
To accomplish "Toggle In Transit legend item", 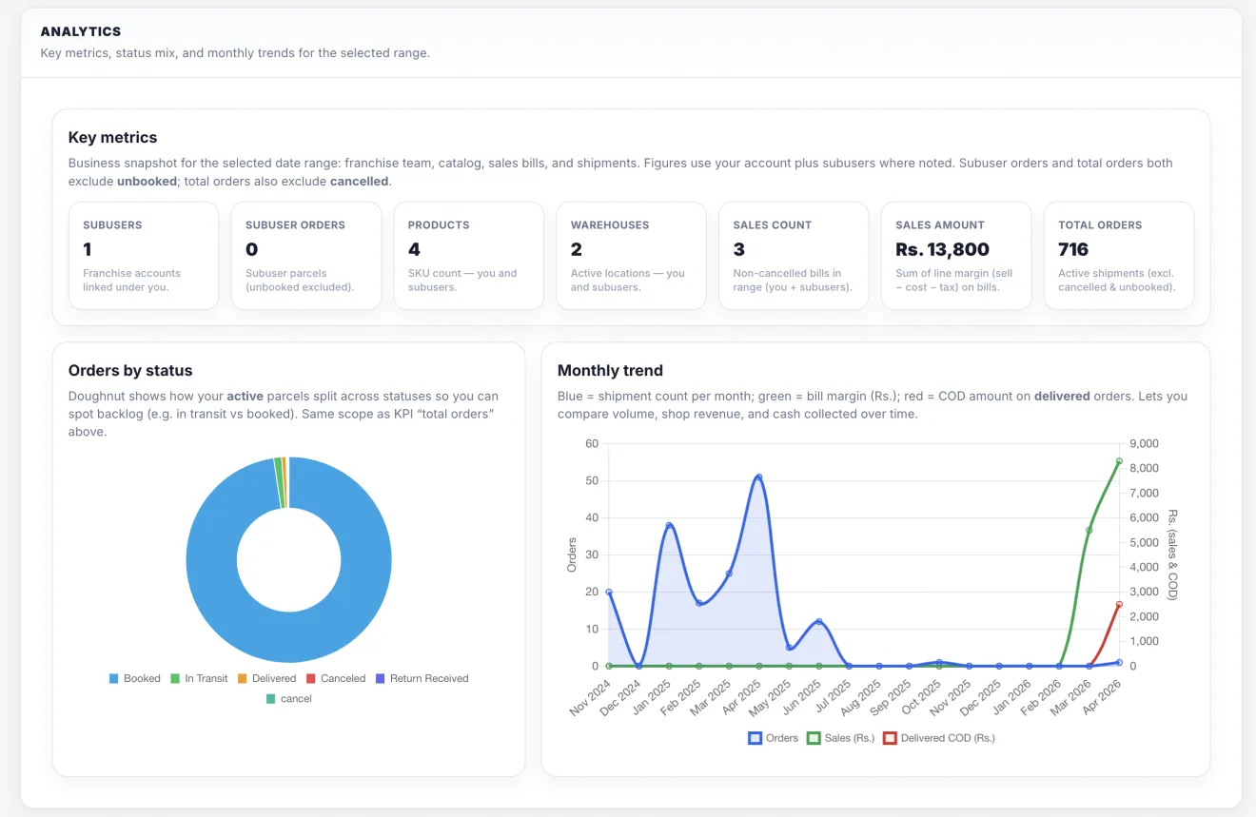I will [x=199, y=678].
